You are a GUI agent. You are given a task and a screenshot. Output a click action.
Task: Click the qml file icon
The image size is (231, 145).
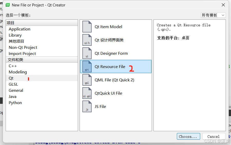[87, 80]
